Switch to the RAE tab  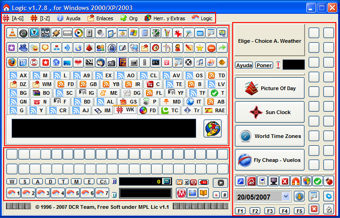click(215, 110)
